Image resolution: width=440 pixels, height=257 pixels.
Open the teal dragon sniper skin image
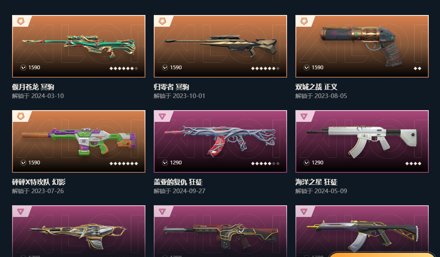(x=79, y=46)
